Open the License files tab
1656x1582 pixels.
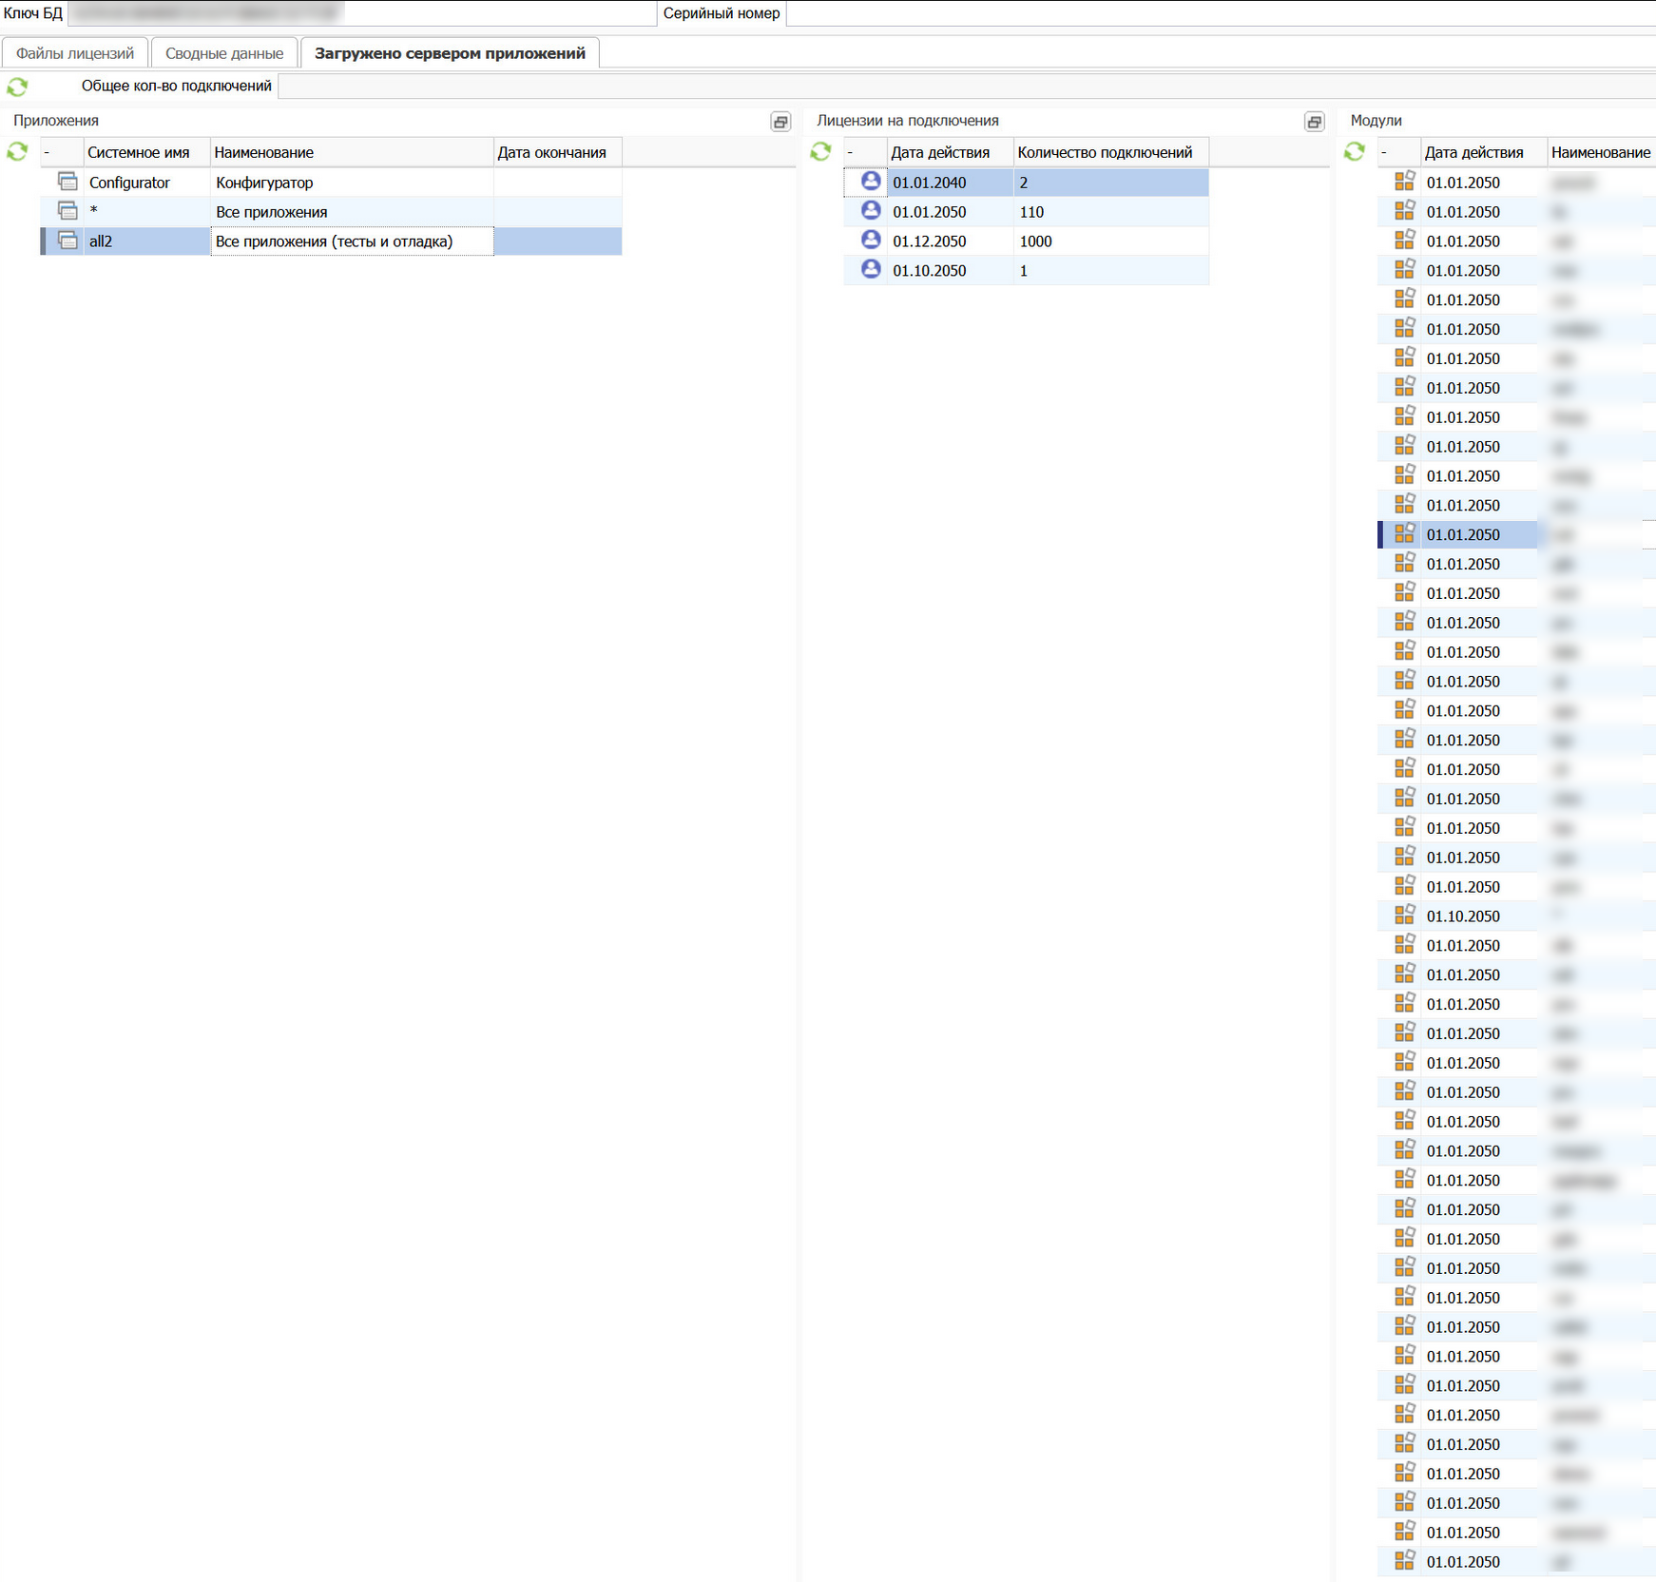[75, 53]
